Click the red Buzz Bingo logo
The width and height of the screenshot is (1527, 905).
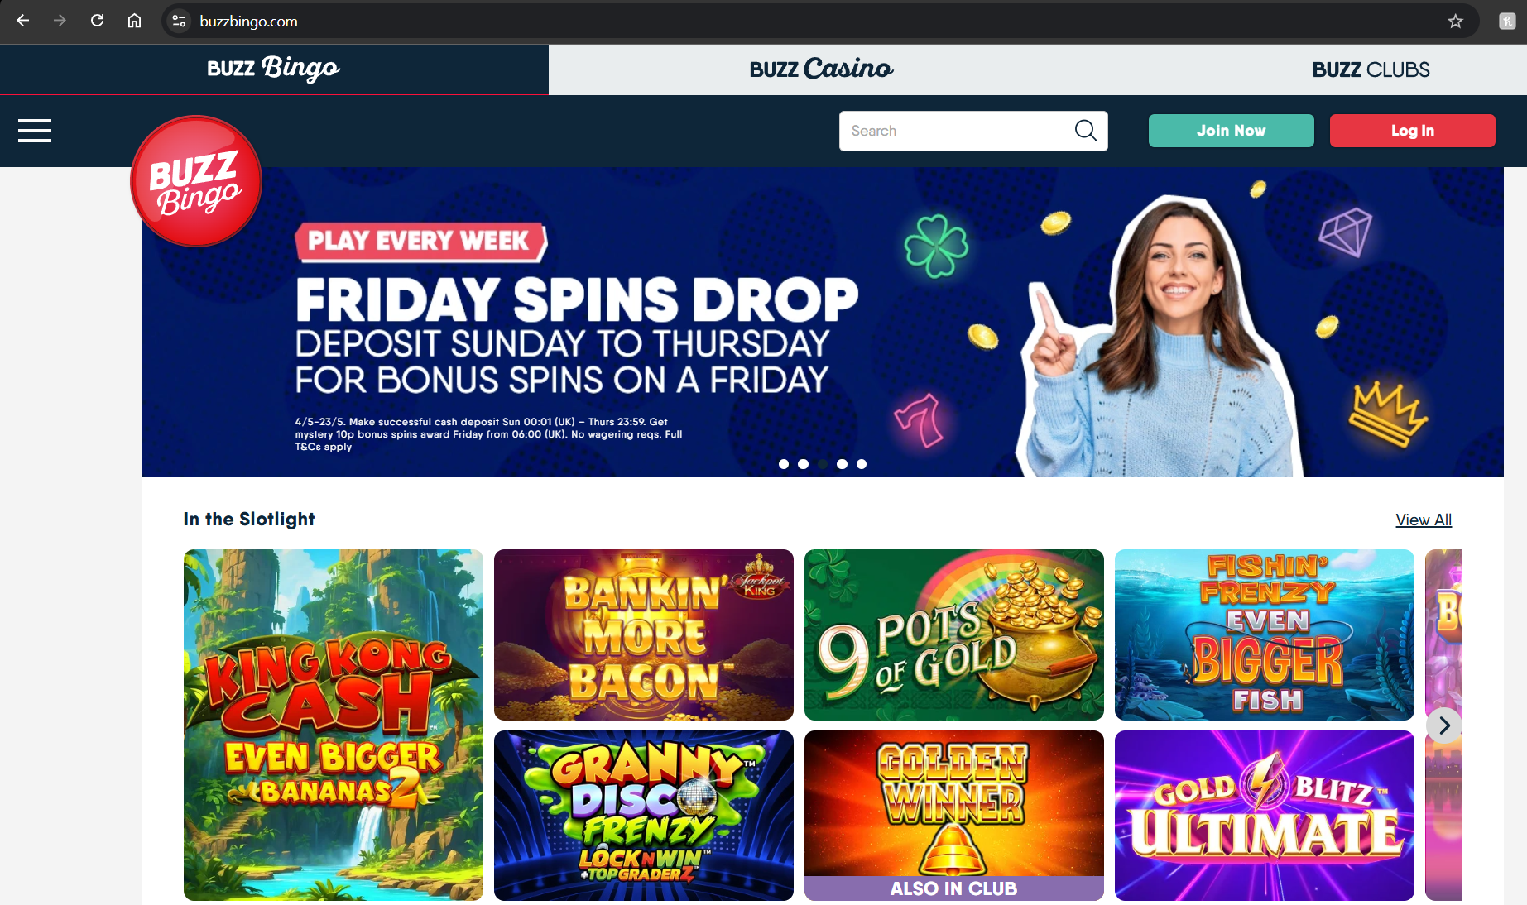196,181
